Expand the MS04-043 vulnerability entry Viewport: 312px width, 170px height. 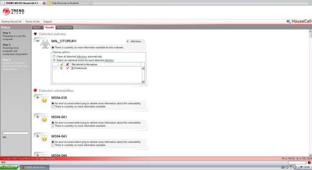[38, 136]
